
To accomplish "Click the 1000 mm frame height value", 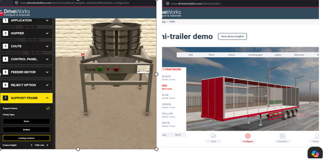I will [39, 145].
